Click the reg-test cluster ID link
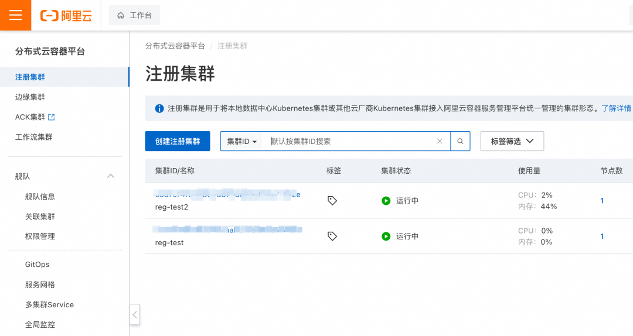This screenshot has height=336, width=633. point(227,229)
